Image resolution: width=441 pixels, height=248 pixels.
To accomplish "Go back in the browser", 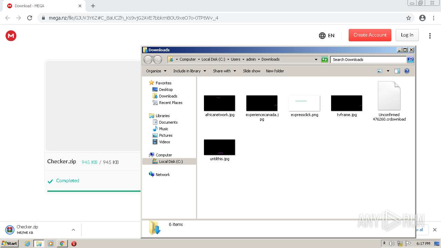I will pyautogui.click(x=8, y=18).
